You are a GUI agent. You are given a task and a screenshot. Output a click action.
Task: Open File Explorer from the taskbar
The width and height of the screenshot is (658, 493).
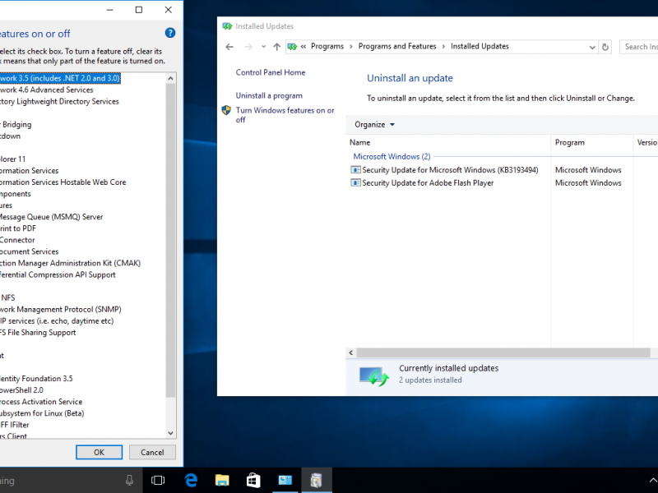point(222,480)
